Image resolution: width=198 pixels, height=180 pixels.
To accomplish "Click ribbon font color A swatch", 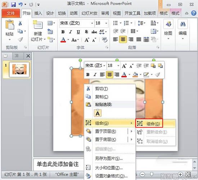I will [x=63, y=40].
